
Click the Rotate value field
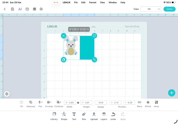[101, 103]
